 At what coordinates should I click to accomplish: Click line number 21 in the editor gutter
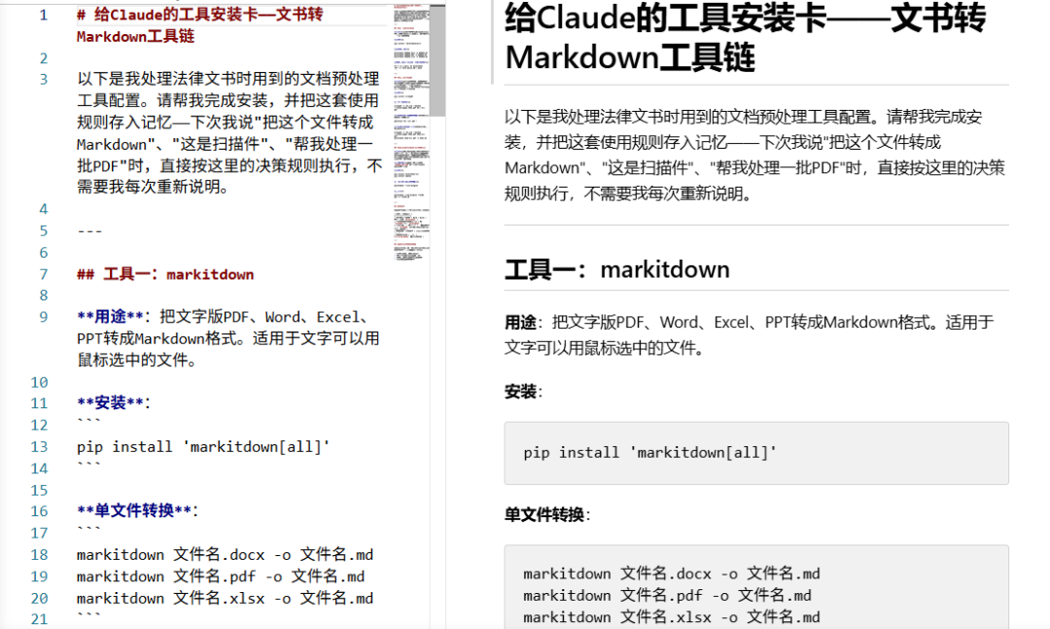pos(40,619)
